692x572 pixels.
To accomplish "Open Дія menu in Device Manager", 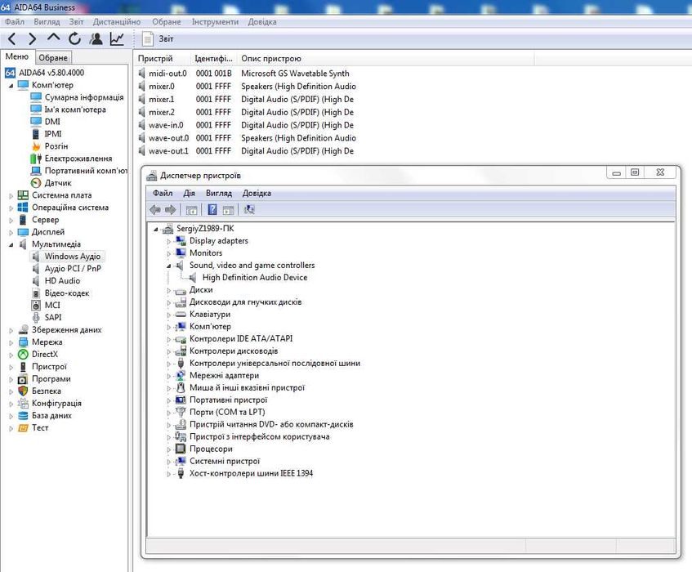I will pos(189,193).
